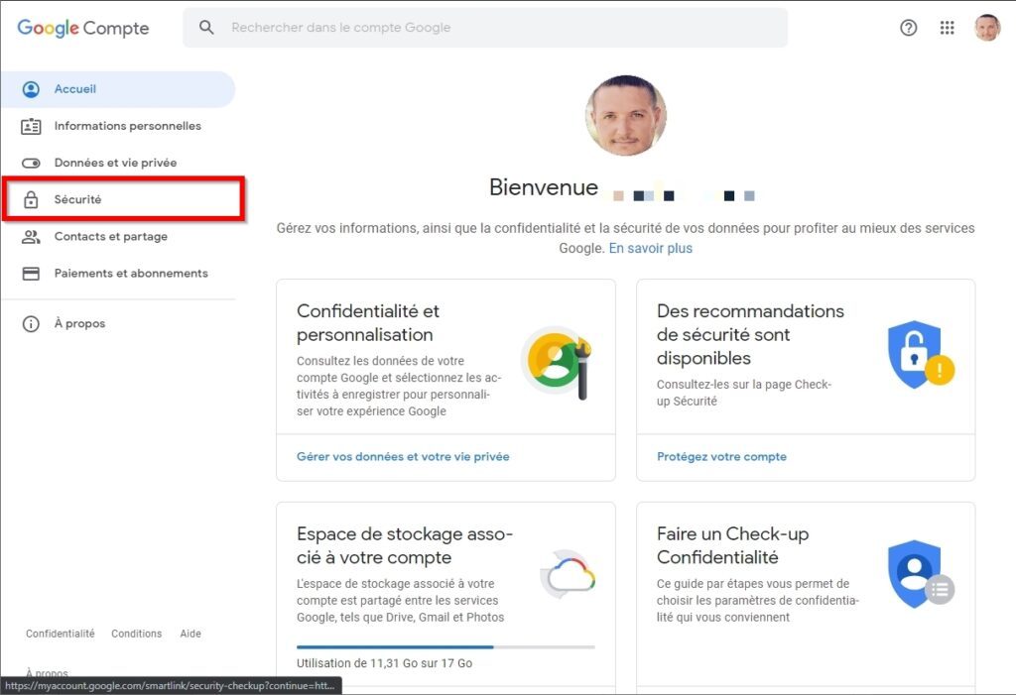Open the En savoir plus link
The image size is (1016, 695).
[x=652, y=248]
